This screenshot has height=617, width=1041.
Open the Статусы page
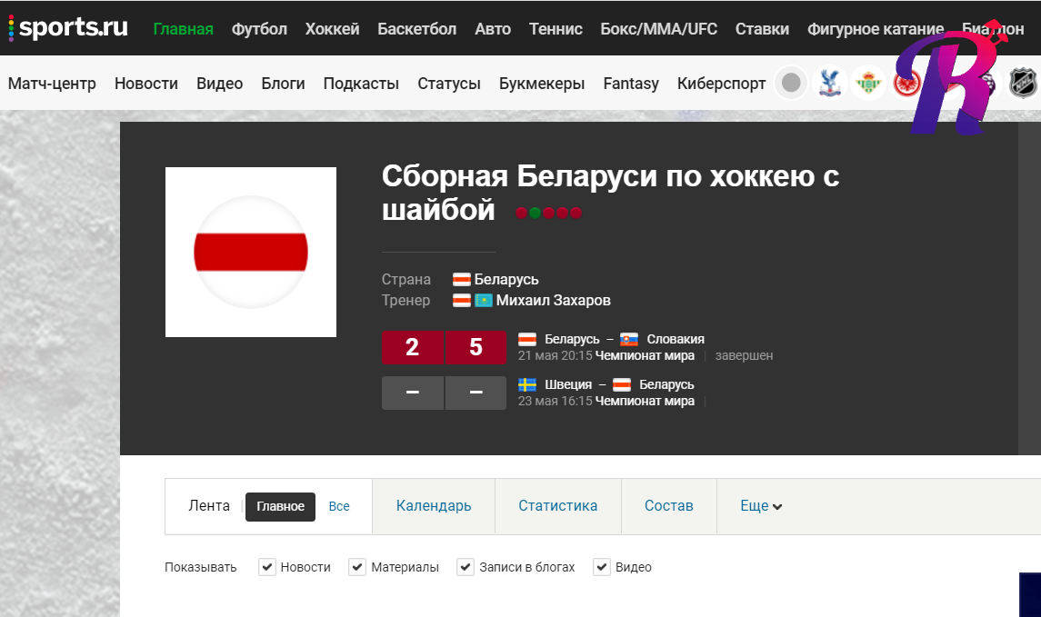click(x=449, y=84)
